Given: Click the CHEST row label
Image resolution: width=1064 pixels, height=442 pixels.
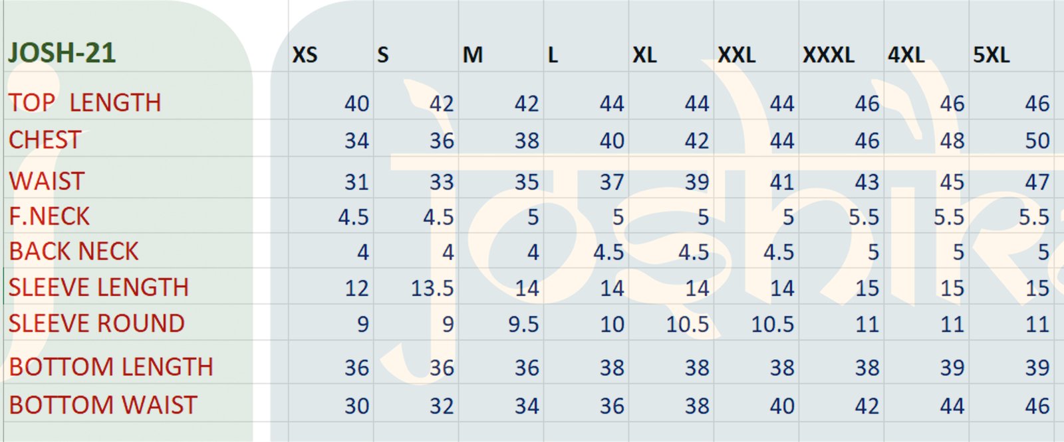Looking at the screenshot, I should pyautogui.click(x=45, y=140).
